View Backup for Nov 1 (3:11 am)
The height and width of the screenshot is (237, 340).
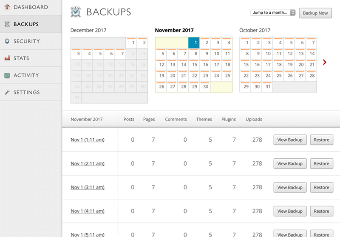[x=290, y=187]
